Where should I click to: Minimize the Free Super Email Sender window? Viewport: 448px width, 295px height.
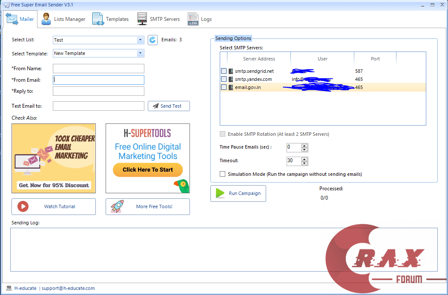(423, 5)
